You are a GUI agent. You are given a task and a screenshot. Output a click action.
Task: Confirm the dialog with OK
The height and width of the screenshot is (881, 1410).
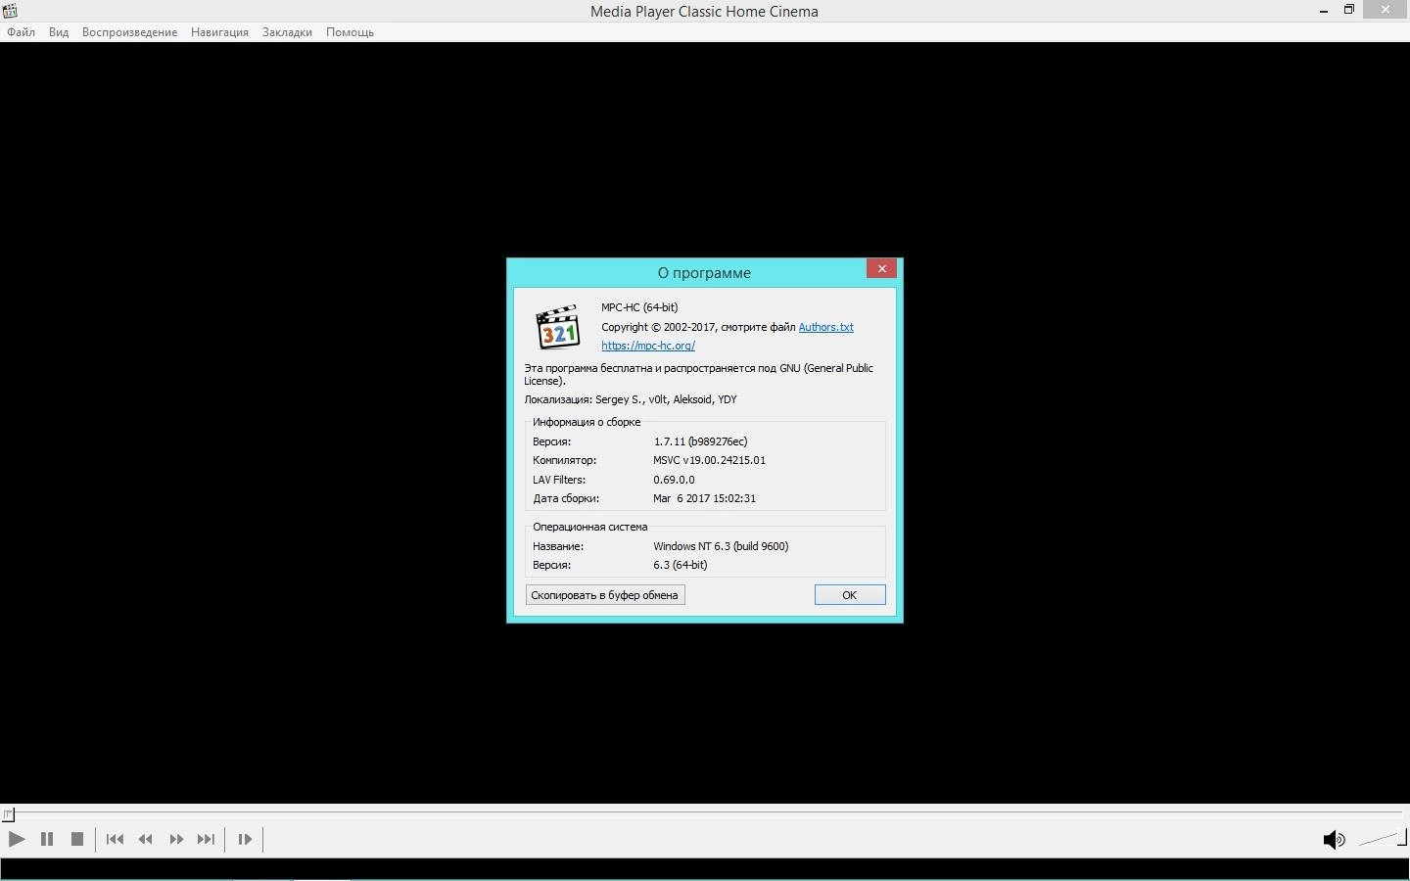click(x=850, y=595)
